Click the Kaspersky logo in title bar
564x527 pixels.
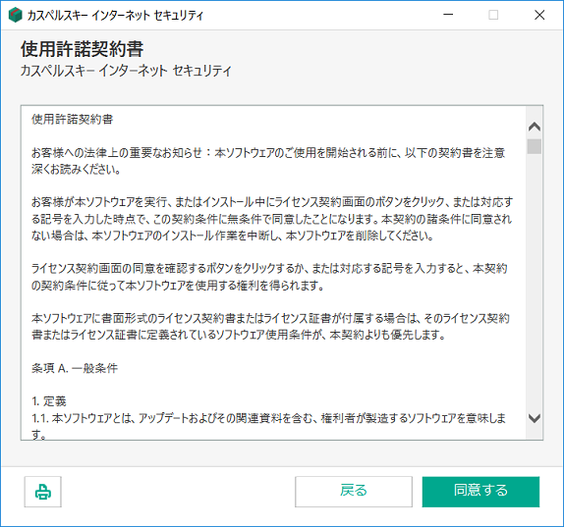point(15,15)
